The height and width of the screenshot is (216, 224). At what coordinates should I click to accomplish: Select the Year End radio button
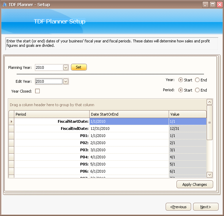point(197,80)
